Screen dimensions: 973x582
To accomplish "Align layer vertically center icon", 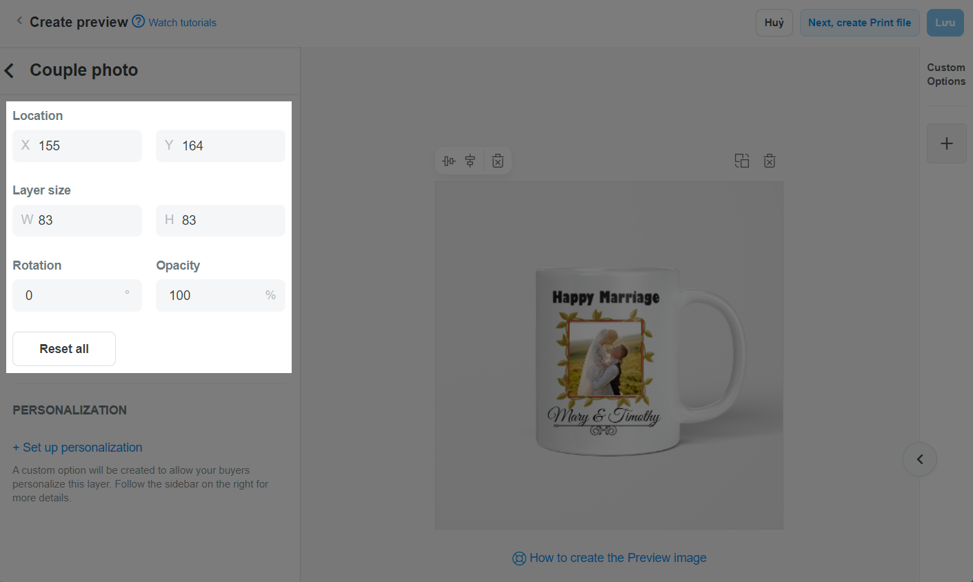I will coord(470,161).
